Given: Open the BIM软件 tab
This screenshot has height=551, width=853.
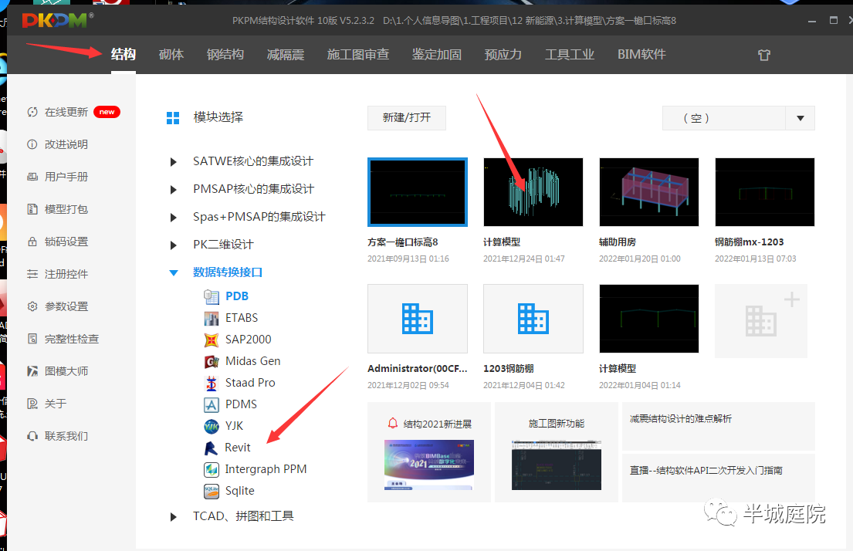Looking at the screenshot, I should click(641, 54).
